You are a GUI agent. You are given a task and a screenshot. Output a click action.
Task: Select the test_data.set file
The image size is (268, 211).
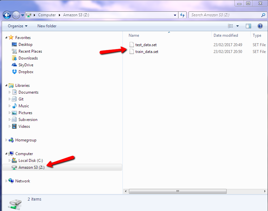click(x=146, y=45)
